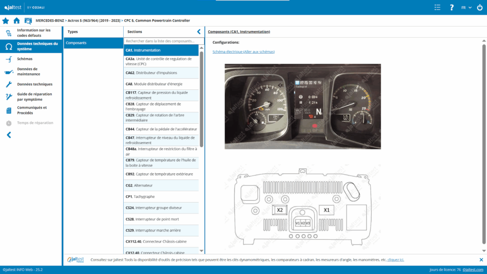487x274 pixels.
Task: Follow the cliquez ici link
Action: pos(395,260)
